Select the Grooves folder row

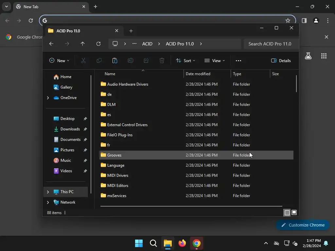click(196, 155)
